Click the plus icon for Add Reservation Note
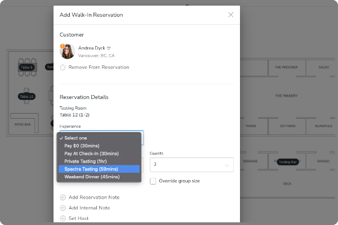Image resolution: width=338 pixels, height=225 pixels. (63, 197)
